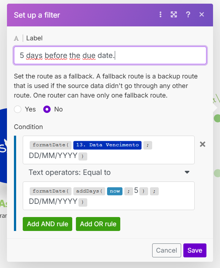Close the Set up a filter dialog

click(x=202, y=15)
